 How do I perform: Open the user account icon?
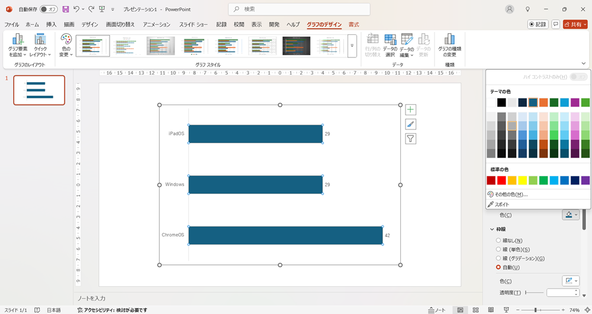pos(510,9)
